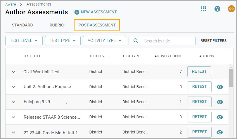Screen dimensions: 237x139
Task: View Released STAAR 8 Science with eye icon
Action: point(220,117)
